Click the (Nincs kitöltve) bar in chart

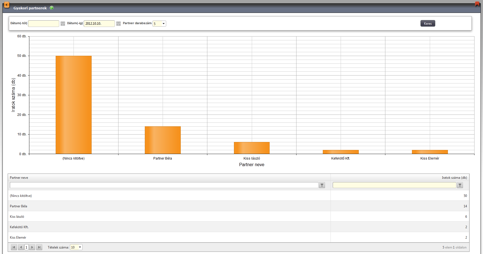tap(74, 105)
